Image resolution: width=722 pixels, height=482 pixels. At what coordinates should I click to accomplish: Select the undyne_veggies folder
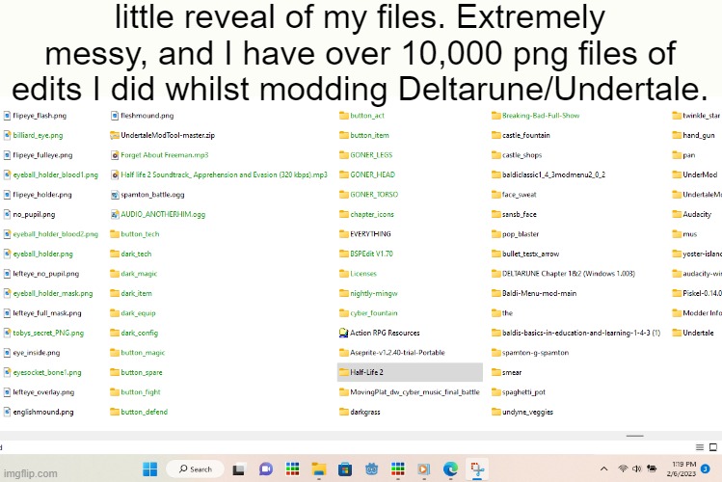(x=522, y=412)
